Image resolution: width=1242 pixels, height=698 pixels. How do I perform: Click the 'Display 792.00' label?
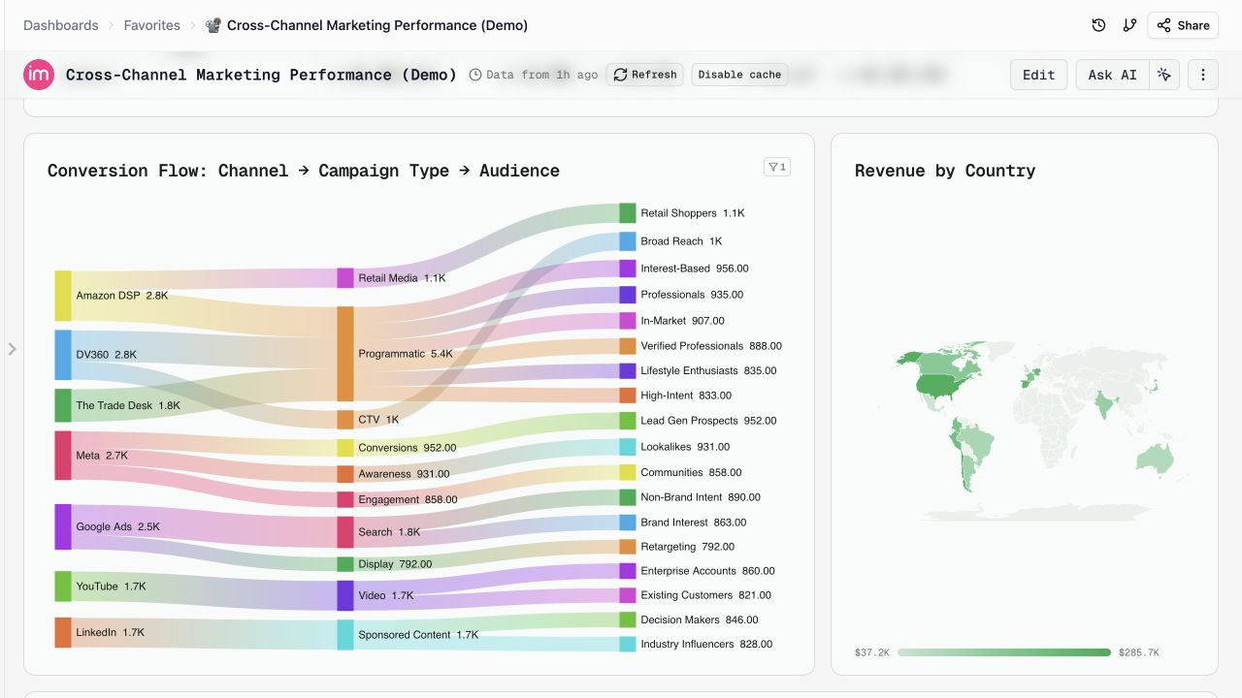pyautogui.click(x=395, y=564)
